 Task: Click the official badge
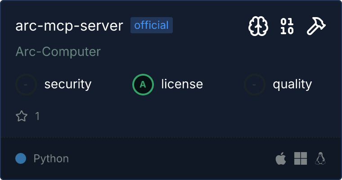pos(152,25)
